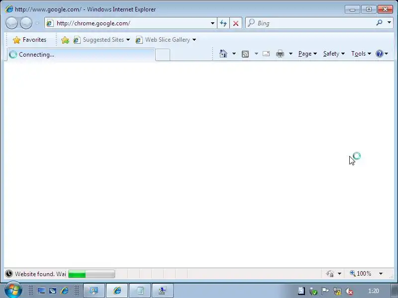Go back with the Back arrow button
The width and height of the screenshot is (398, 298).
click(x=11, y=23)
